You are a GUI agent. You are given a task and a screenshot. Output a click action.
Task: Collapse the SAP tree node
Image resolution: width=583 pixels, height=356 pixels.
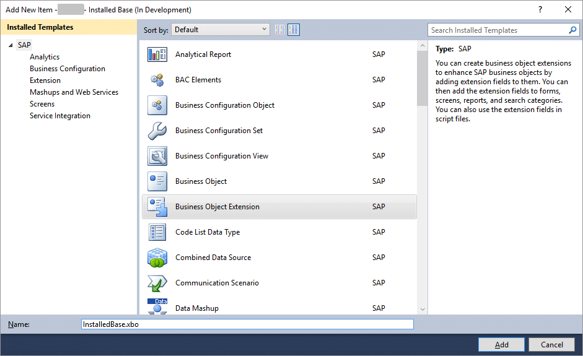[11, 45]
